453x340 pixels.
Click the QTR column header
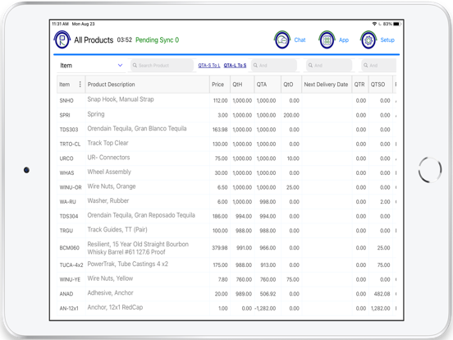pos(359,85)
